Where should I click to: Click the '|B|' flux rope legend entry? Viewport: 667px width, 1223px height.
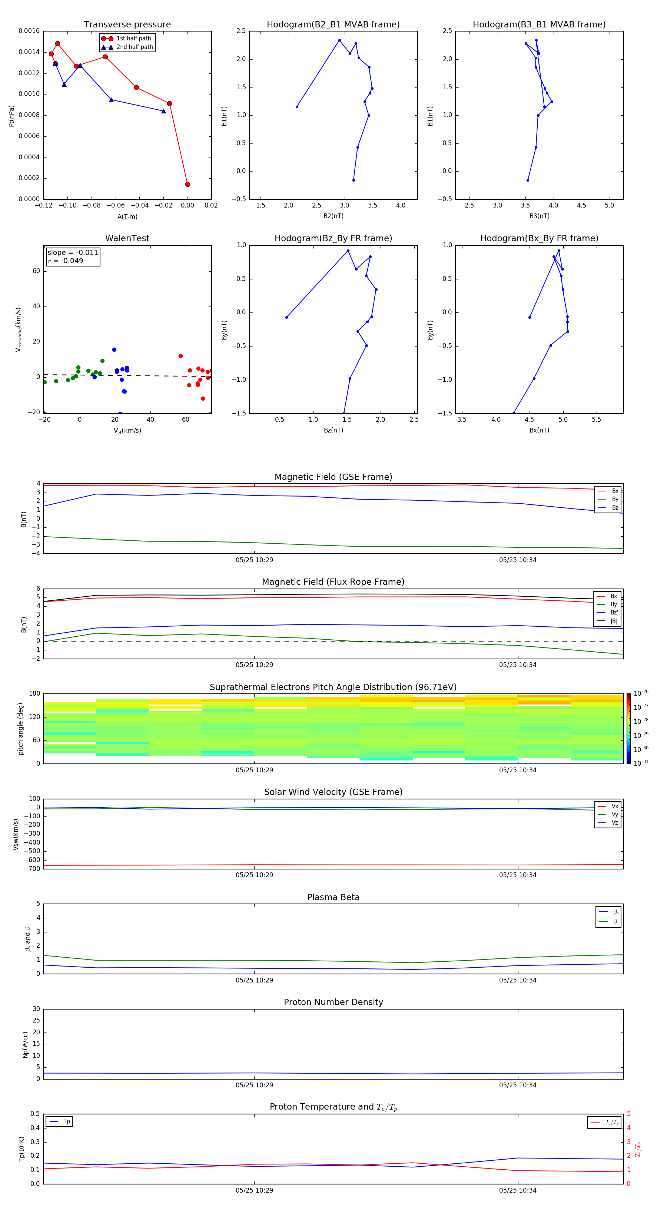[608, 621]
